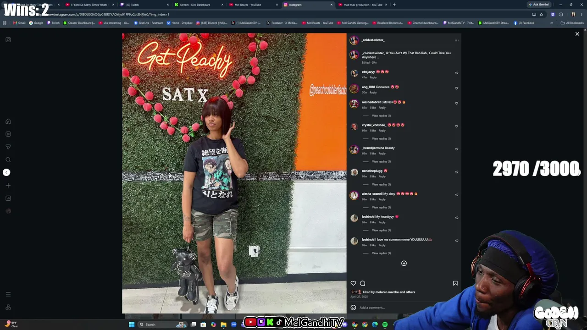Switch to the Twitch browser tab
Viewport: 587px width, 330px height.
point(143,5)
